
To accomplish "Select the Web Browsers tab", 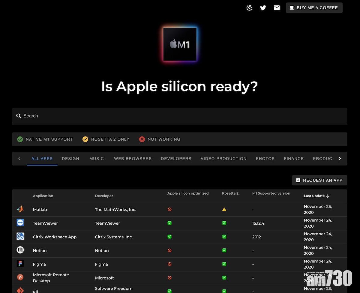I will click(x=133, y=159).
